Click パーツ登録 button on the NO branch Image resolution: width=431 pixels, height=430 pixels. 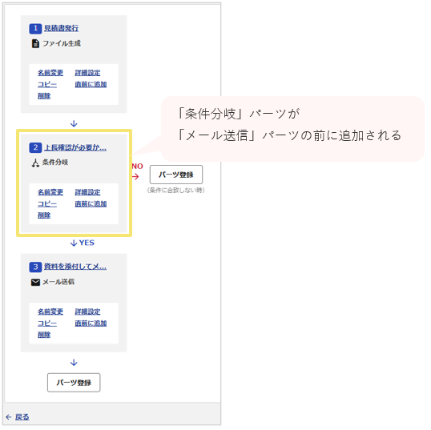pos(176,175)
